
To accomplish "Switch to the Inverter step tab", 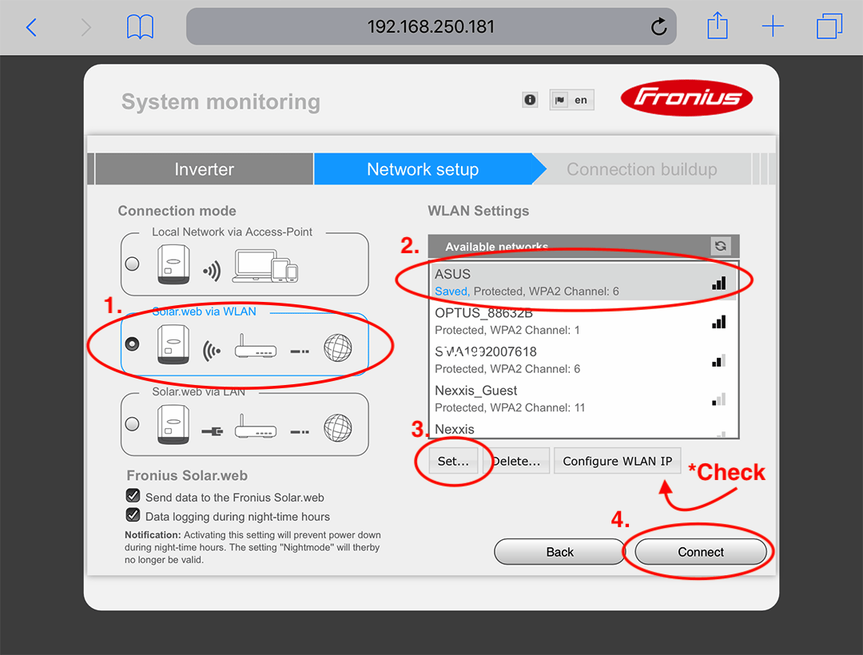I will pyautogui.click(x=205, y=169).
